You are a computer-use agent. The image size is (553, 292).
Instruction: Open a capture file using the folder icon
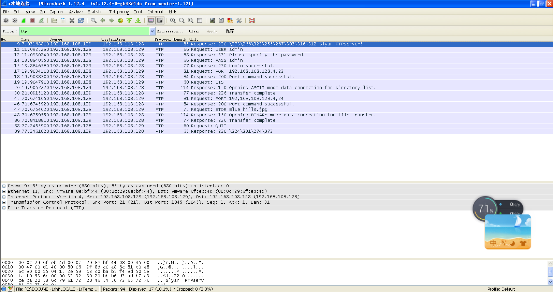[54, 20]
